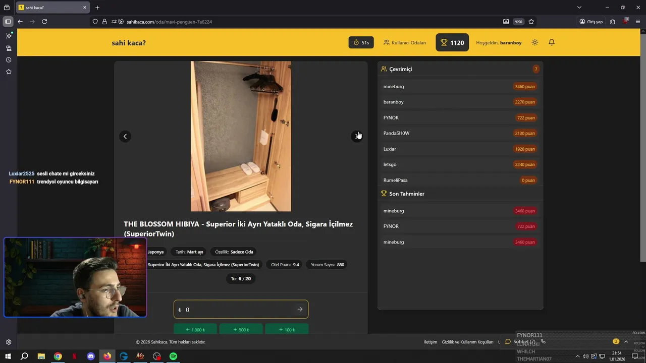
Task: Open the Giriş yap account button
Action: click(591, 22)
